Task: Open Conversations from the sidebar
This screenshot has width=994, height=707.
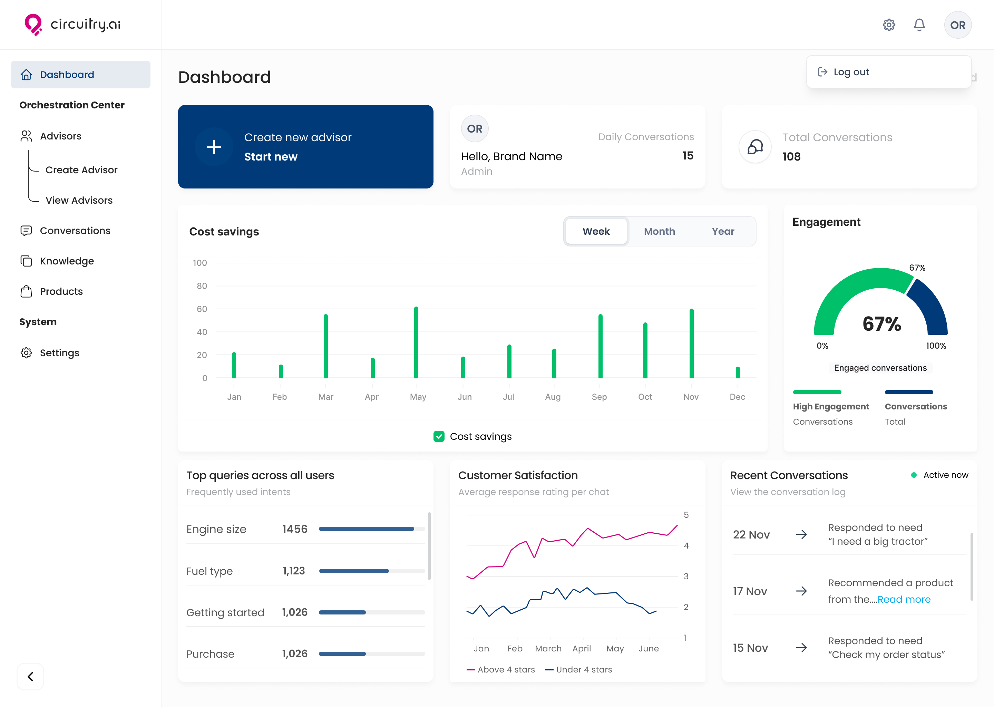Action: [x=75, y=231]
